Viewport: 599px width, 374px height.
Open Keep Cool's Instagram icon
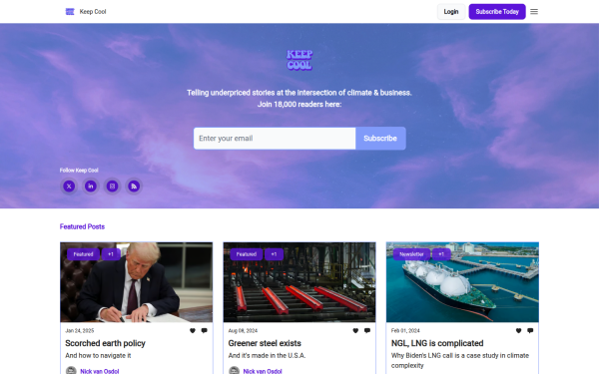pyautogui.click(x=112, y=187)
